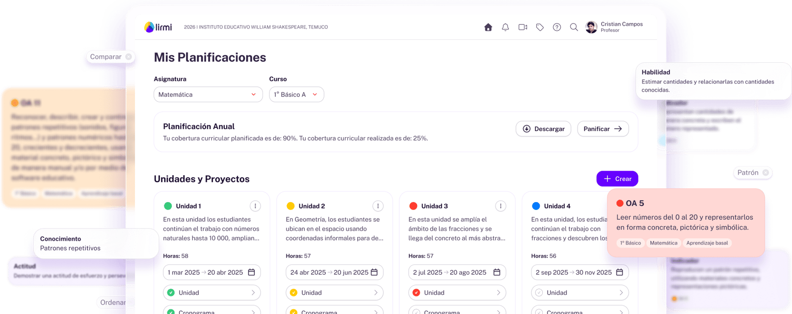This screenshot has width=792, height=314.
Task: Open Unidad 1 three-dot menu
Action: pyautogui.click(x=255, y=206)
